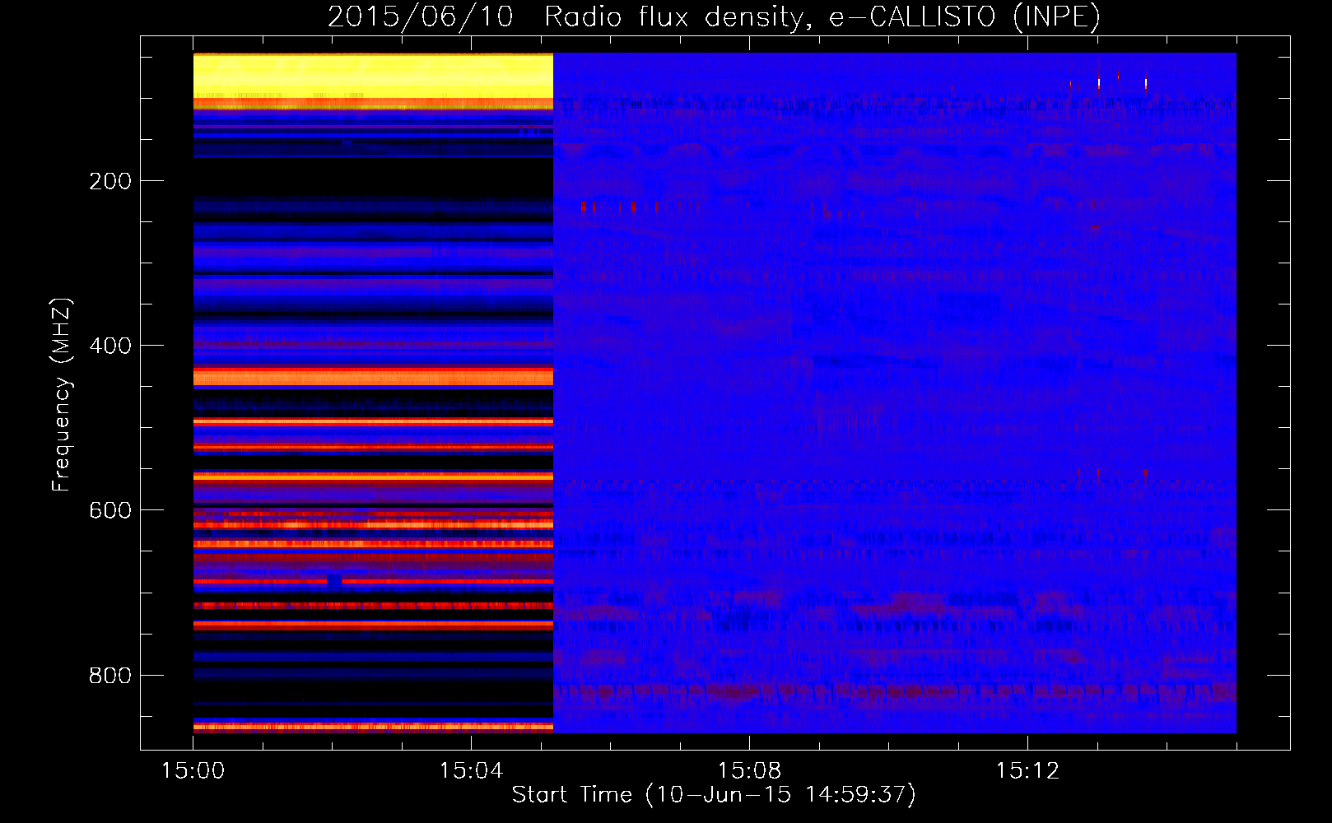Click the '400' frequency tick label
Image resolution: width=1332 pixels, height=823 pixels.
point(110,346)
